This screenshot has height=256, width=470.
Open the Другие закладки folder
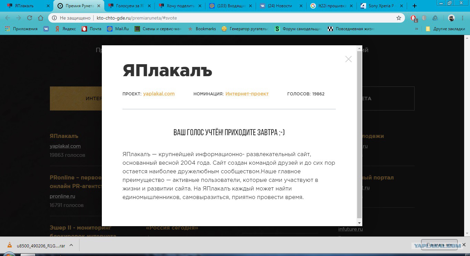(x=445, y=29)
